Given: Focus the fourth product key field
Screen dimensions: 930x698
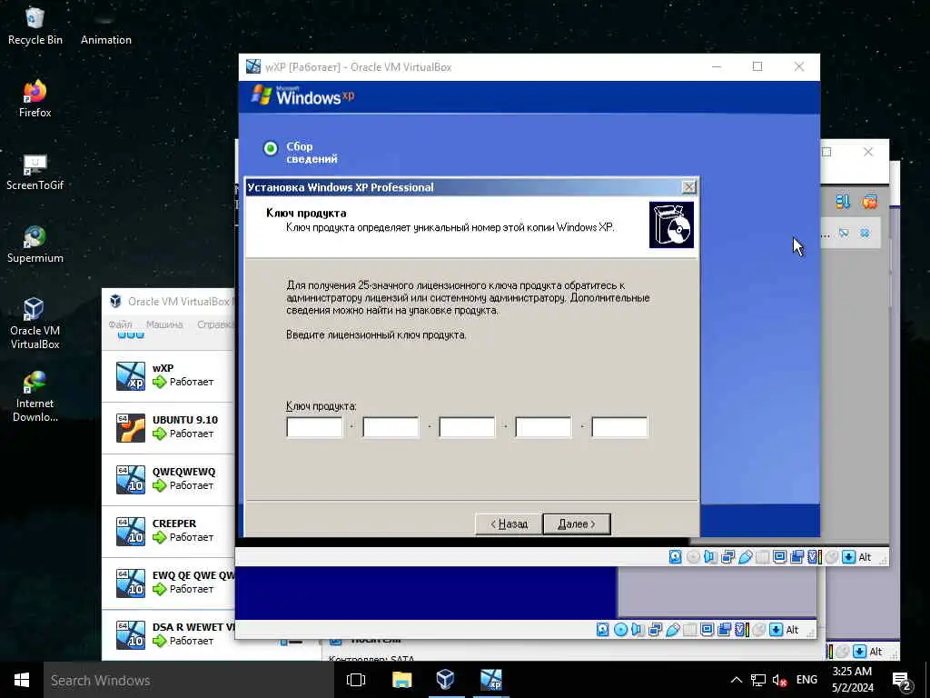Looking at the screenshot, I should [543, 427].
